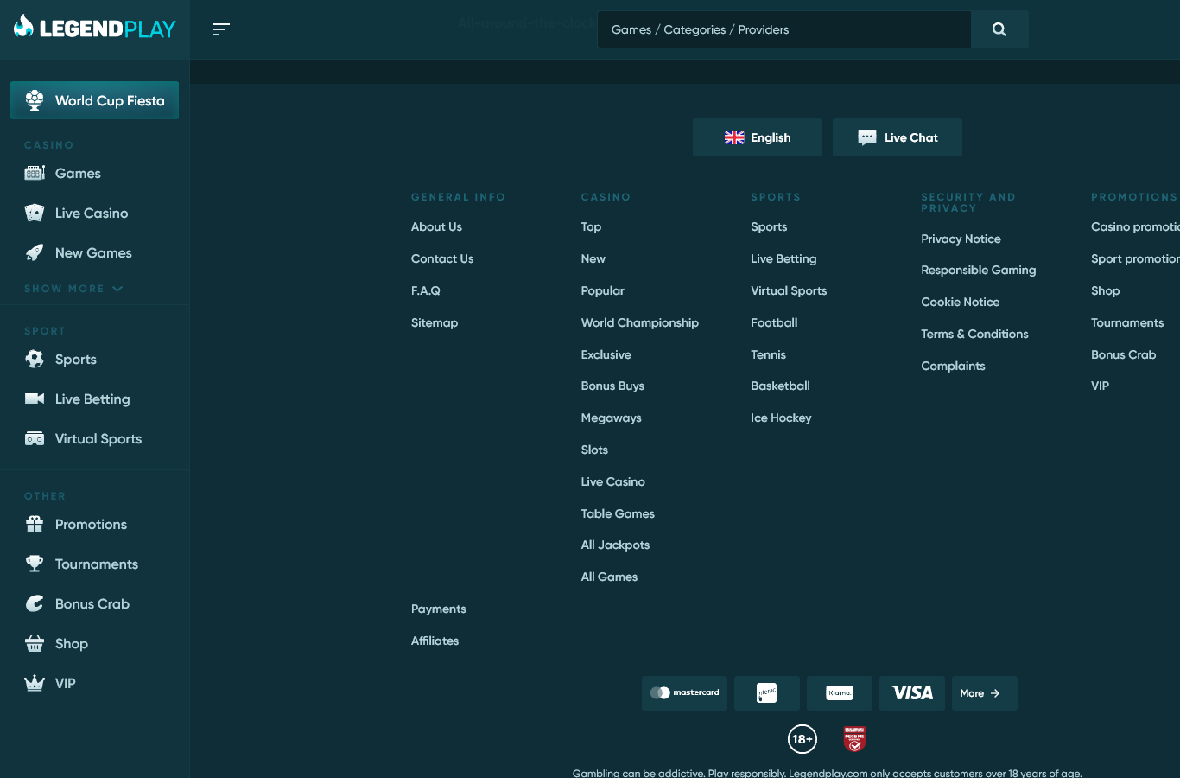Image resolution: width=1180 pixels, height=778 pixels.
Task: Open the Megaways footer link
Action: [x=612, y=418]
